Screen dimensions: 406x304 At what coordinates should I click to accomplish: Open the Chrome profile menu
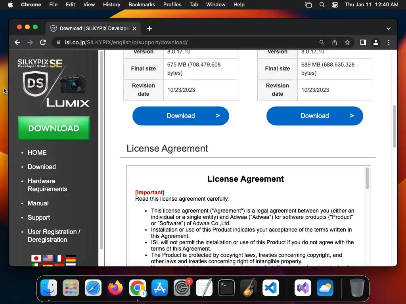tap(376, 42)
